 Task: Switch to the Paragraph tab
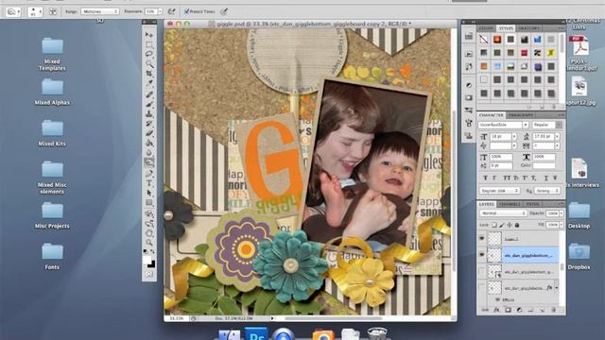[521, 115]
